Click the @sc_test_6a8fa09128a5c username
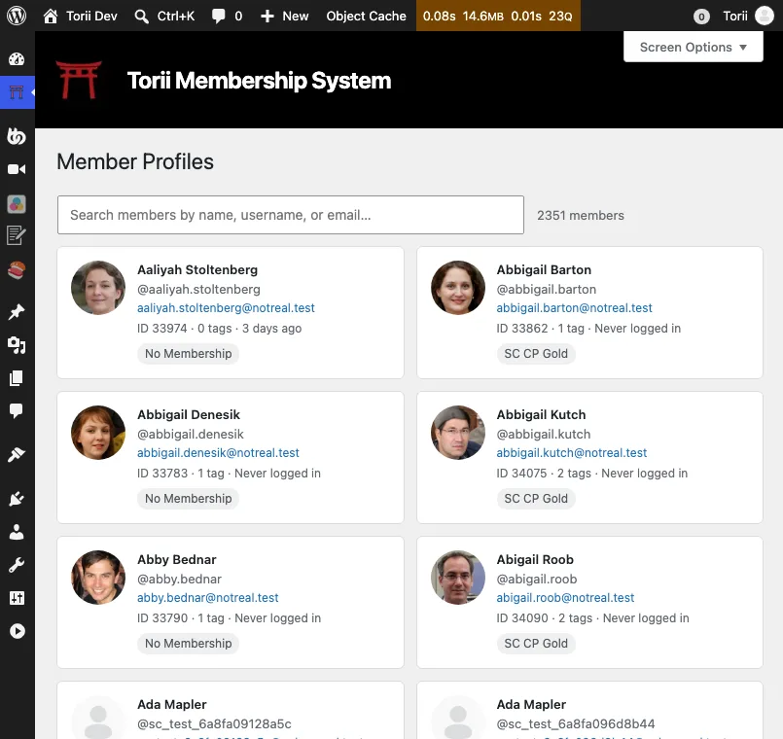This screenshot has width=783, height=739. tap(214, 723)
